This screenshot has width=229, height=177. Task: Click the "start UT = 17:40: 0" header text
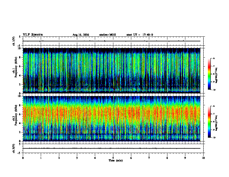click(140, 35)
